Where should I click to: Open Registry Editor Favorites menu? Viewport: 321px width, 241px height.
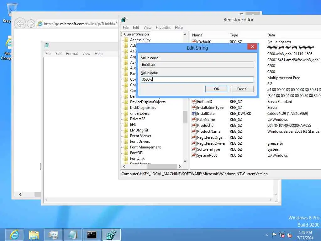[x=163, y=28]
